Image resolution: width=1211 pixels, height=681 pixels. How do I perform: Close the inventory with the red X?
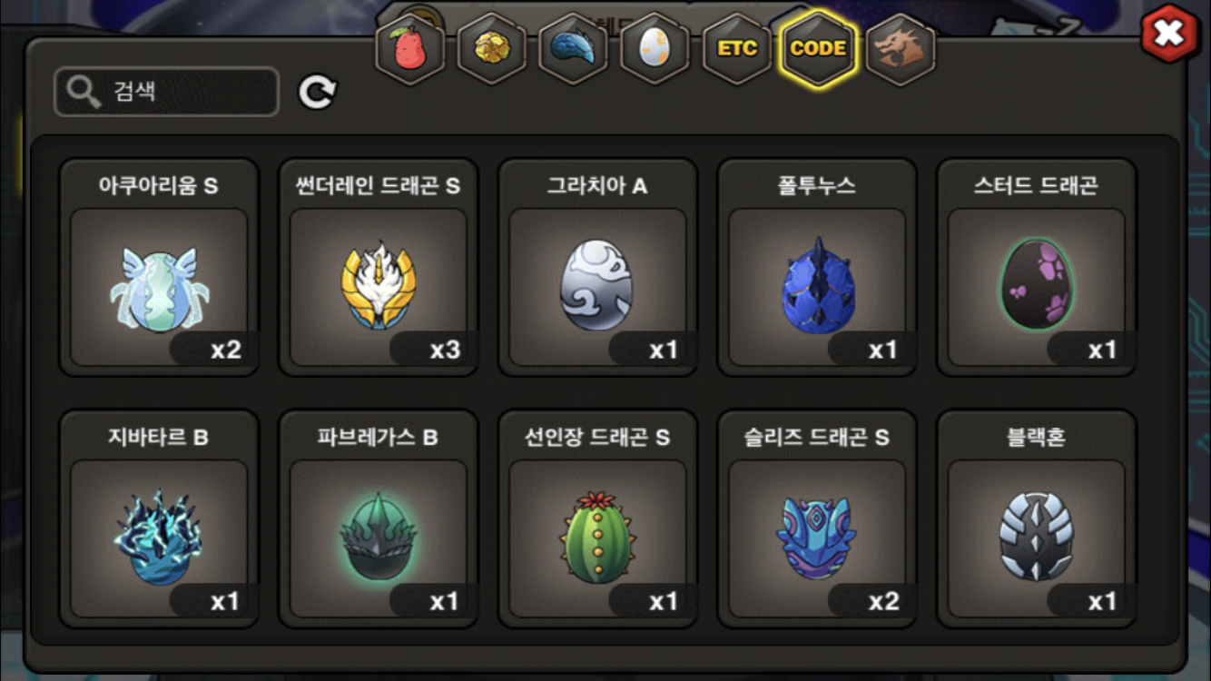[1169, 34]
